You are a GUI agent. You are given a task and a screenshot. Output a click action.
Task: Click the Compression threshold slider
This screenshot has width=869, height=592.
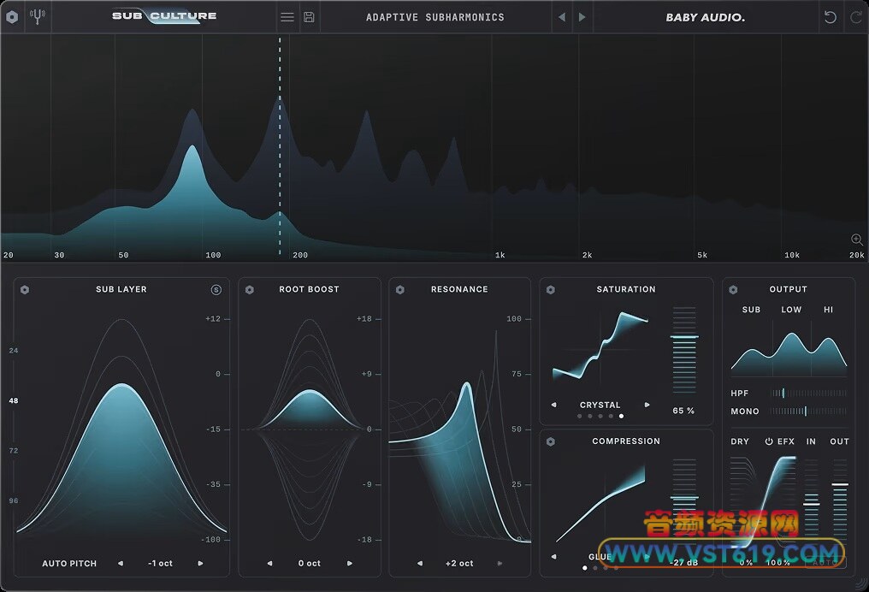click(684, 501)
